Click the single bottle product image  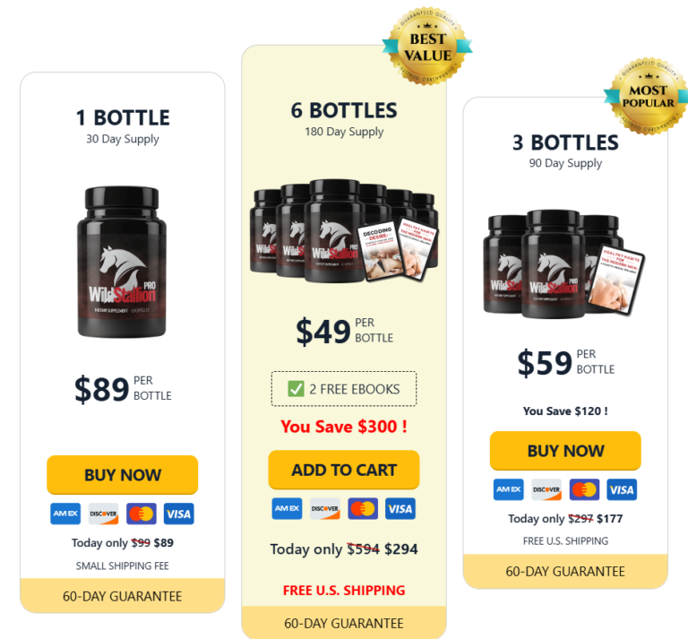[122, 262]
